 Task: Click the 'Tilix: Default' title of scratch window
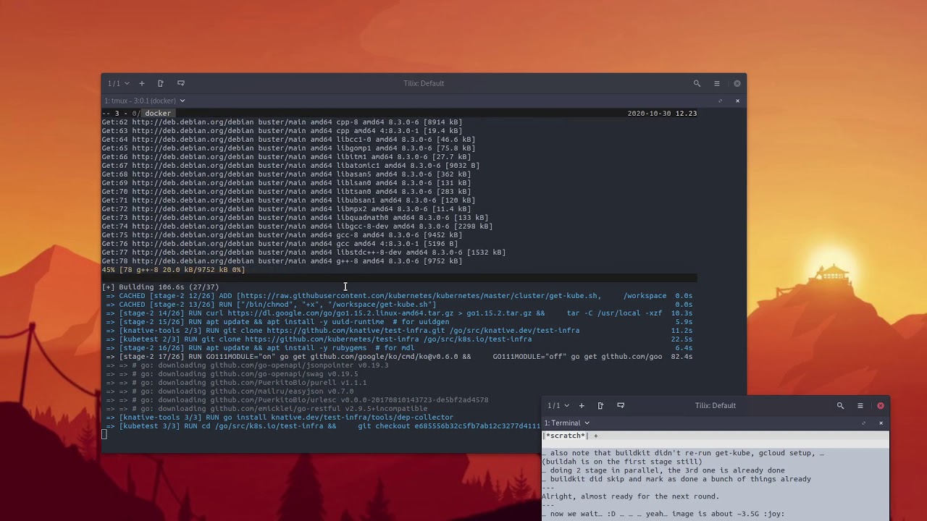pyautogui.click(x=716, y=405)
